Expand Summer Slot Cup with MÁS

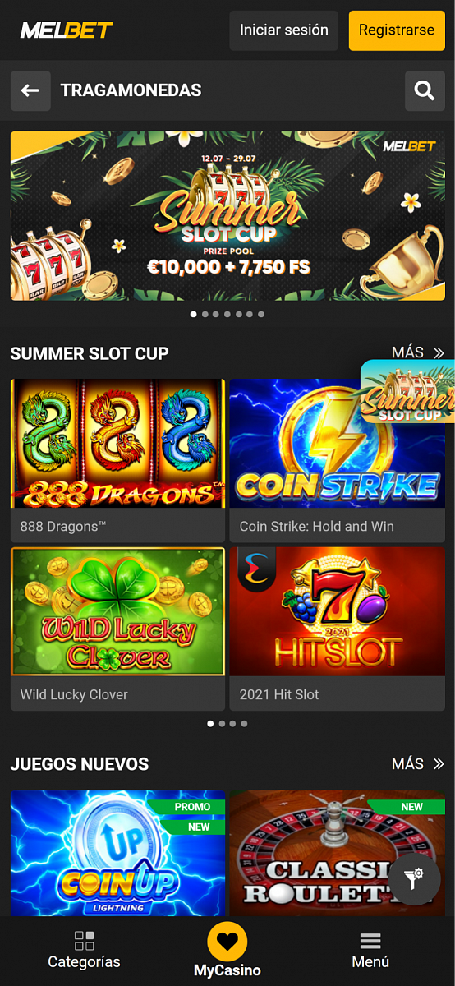coord(418,352)
